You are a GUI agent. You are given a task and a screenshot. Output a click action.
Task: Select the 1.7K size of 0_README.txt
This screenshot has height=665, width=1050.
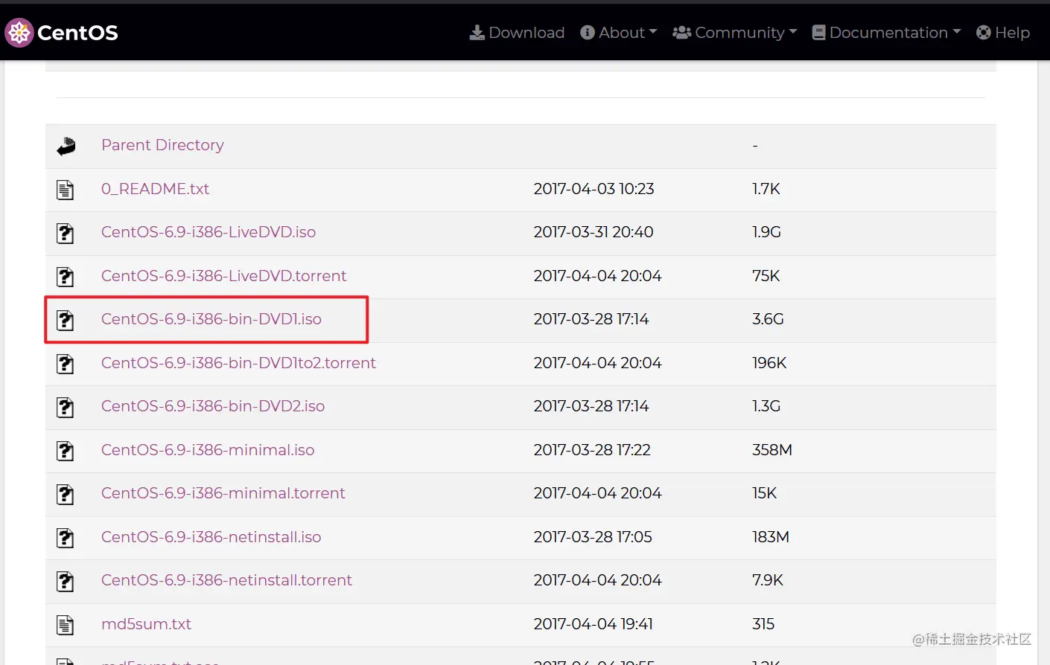pyautogui.click(x=766, y=189)
